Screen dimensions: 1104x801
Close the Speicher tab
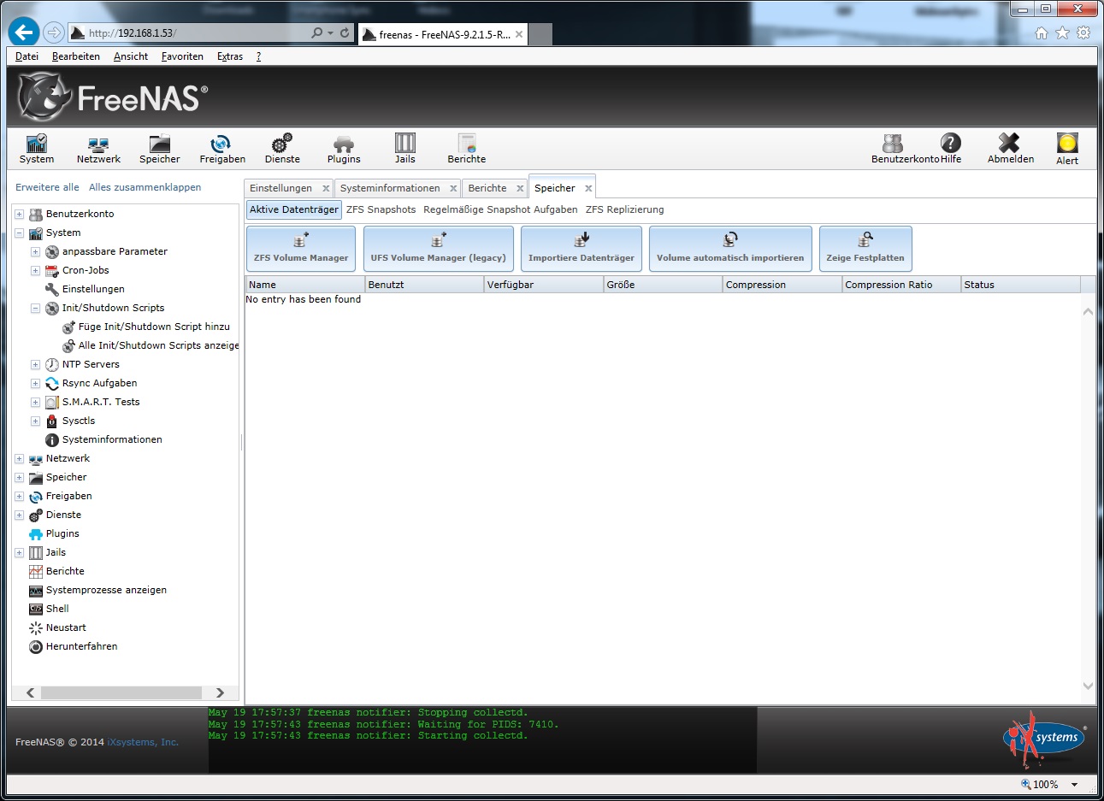[588, 188]
